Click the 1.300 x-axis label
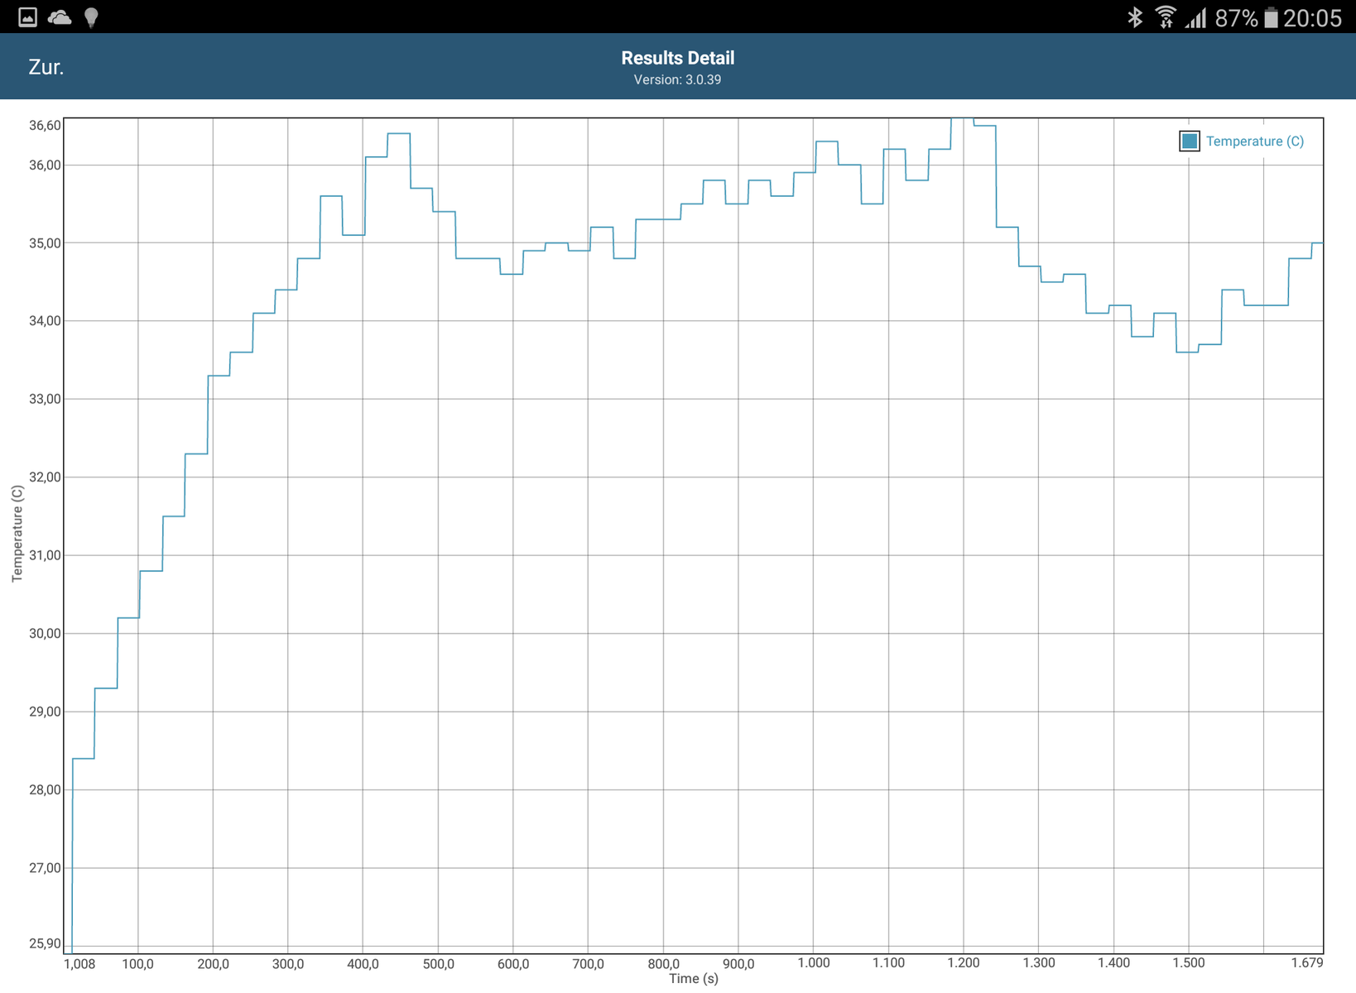Image resolution: width=1356 pixels, height=993 pixels. 1039,963
